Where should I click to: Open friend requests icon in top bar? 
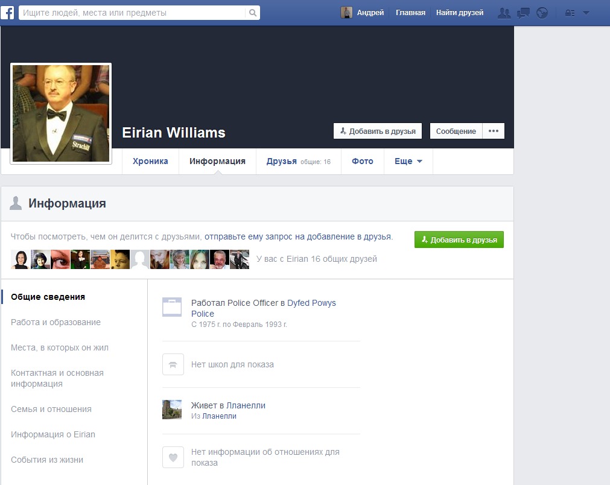(504, 13)
